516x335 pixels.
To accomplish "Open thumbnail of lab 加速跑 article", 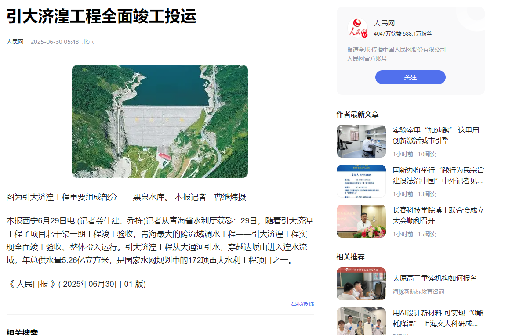I will [x=361, y=141].
